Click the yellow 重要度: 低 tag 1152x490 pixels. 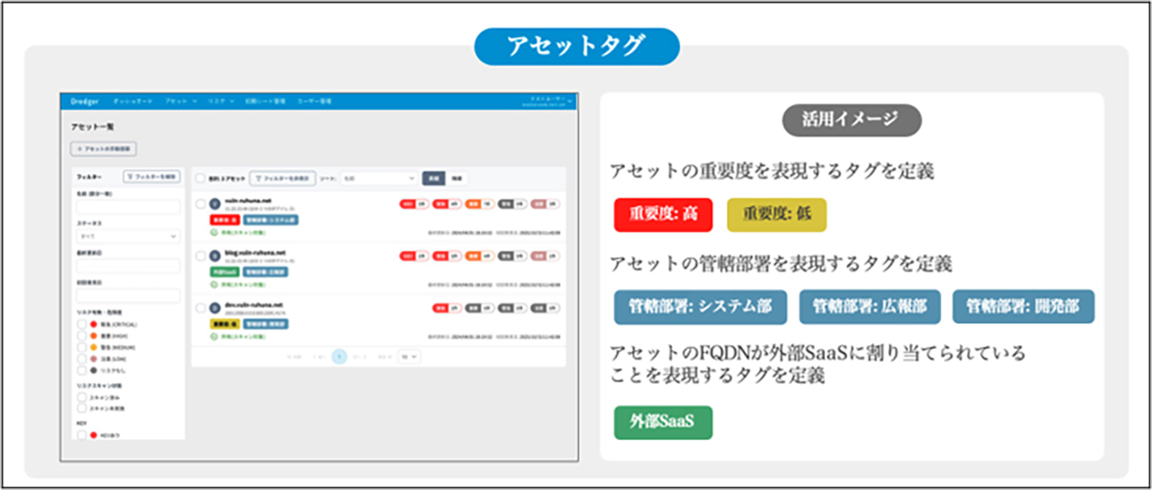pos(777,214)
